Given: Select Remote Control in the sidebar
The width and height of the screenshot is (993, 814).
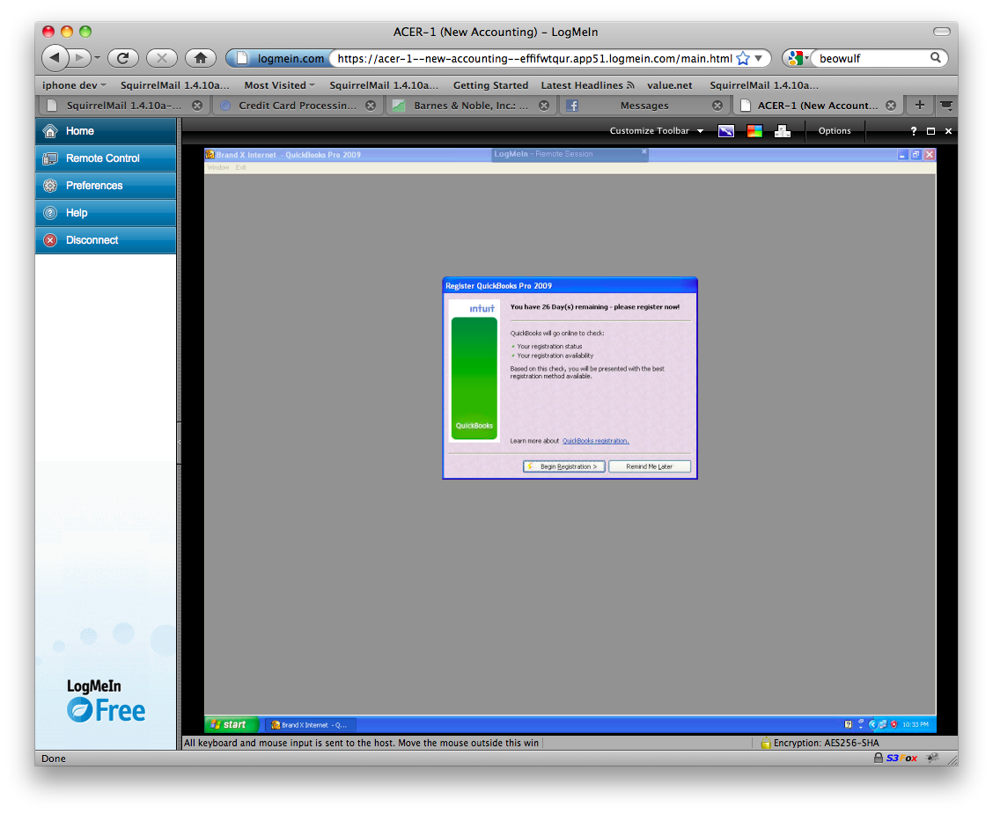Looking at the screenshot, I should (x=106, y=158).
